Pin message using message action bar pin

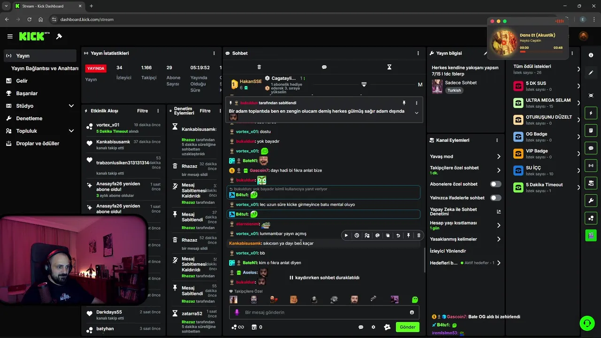click(408, 236)
